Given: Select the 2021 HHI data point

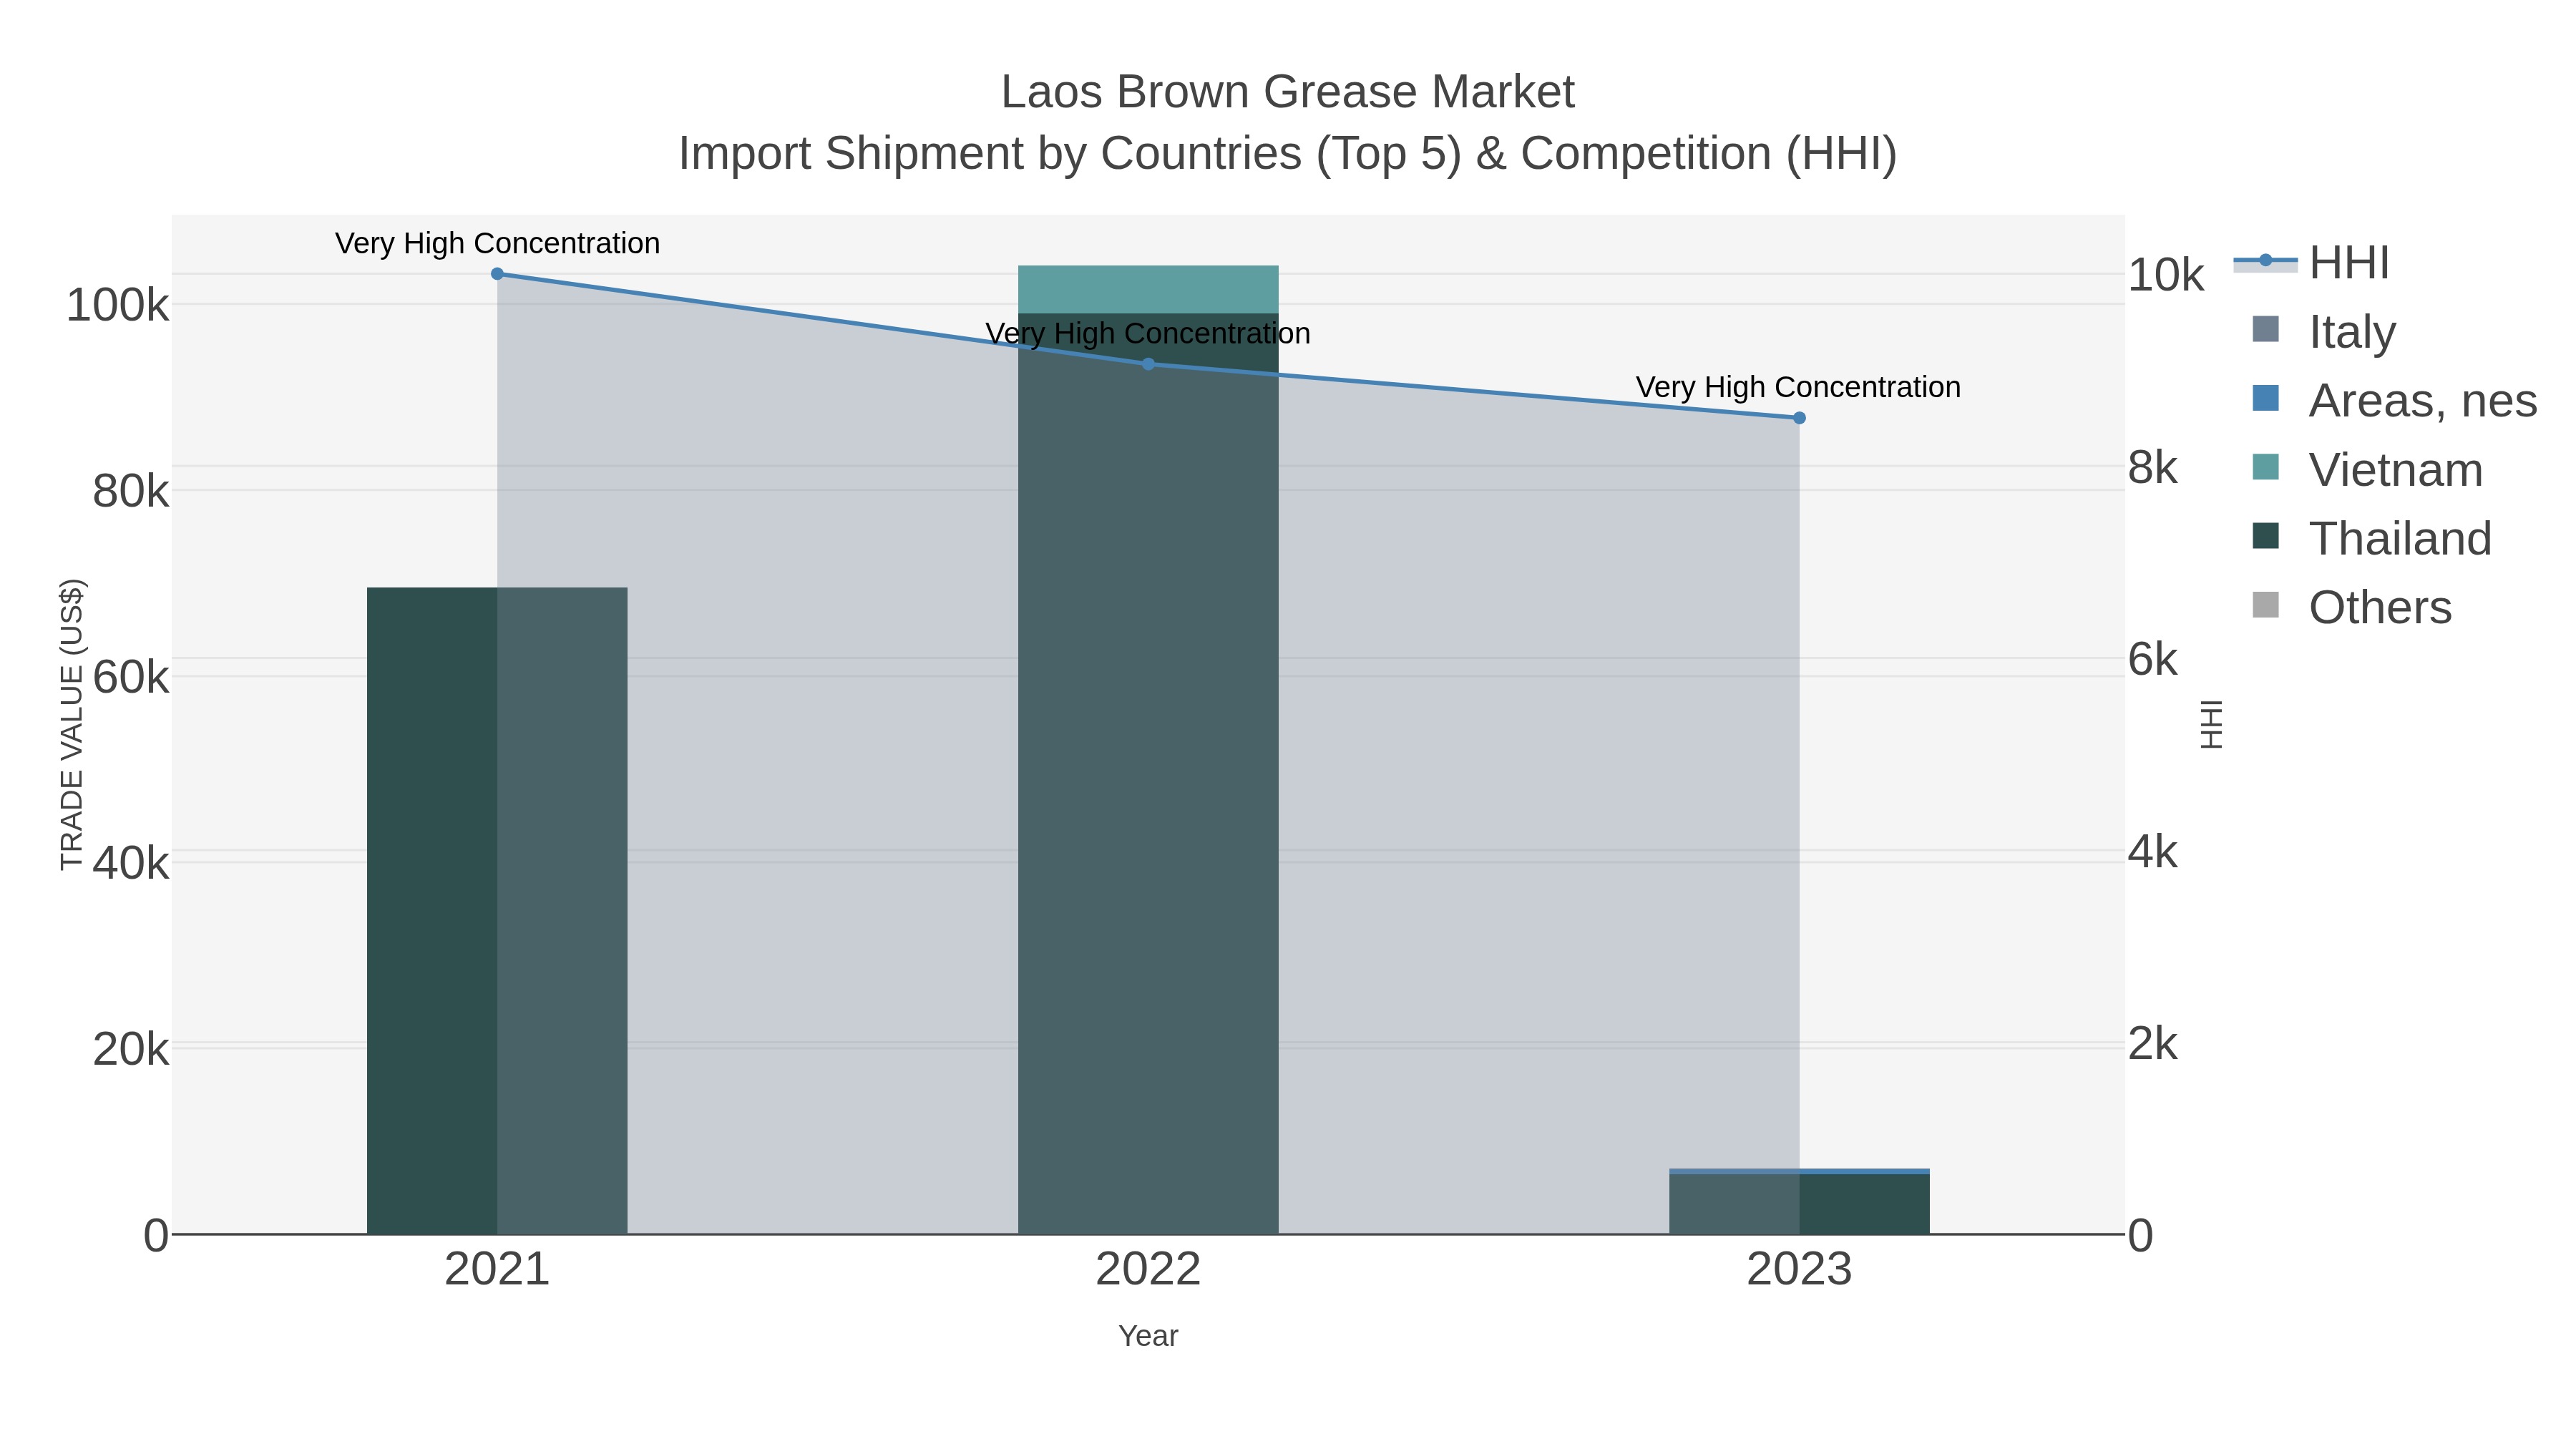Looking at the screenshot, I should coord(497,273).
